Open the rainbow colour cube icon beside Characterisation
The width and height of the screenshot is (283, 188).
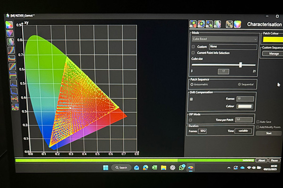tap(238, 24)
